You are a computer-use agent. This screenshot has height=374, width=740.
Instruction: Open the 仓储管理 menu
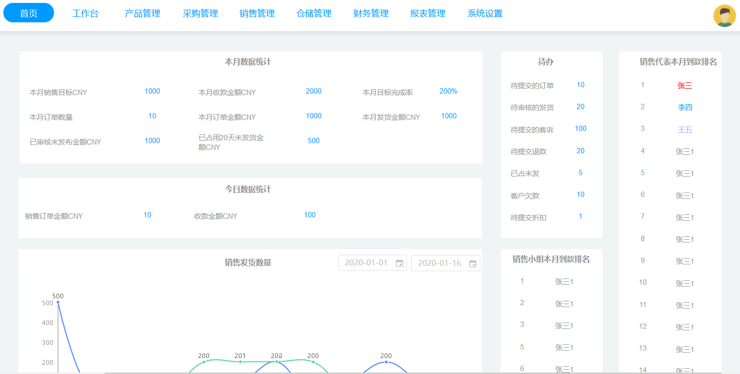point(314,14)
